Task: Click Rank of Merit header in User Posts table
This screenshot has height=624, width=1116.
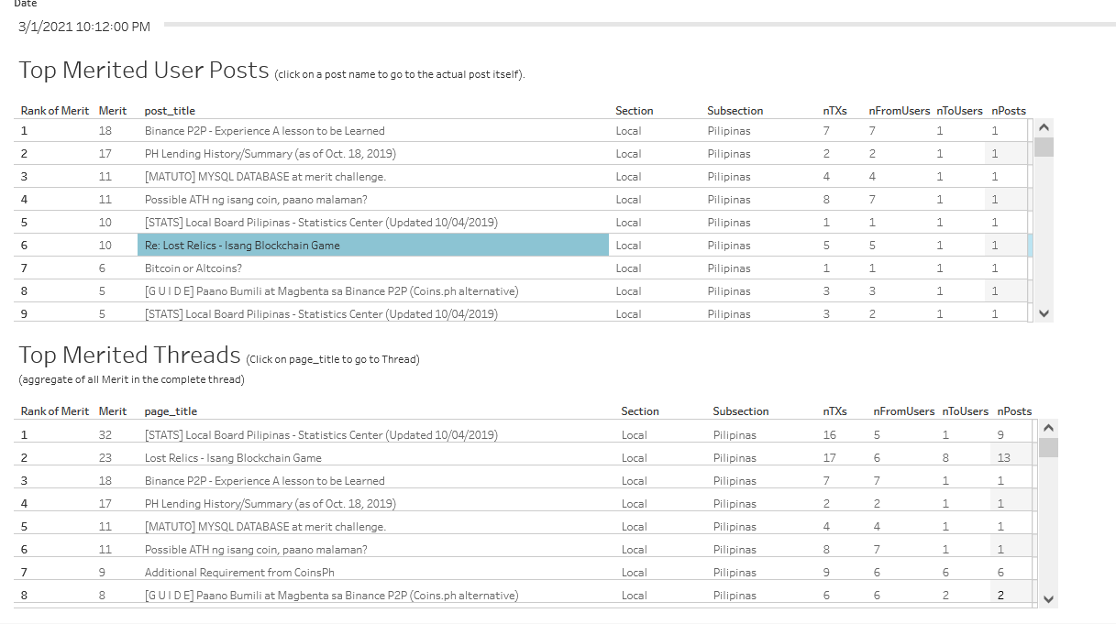Action: 55,111
